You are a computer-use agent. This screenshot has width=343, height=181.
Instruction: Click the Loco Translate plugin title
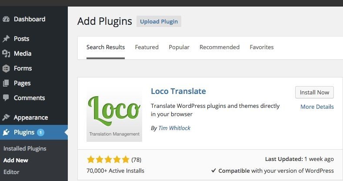(x=178, y=91)
